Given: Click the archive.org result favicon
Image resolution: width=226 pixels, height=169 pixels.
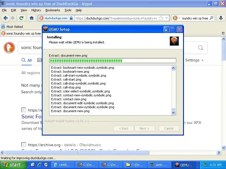Looking at the screenshot, I should tap(24, 144).
